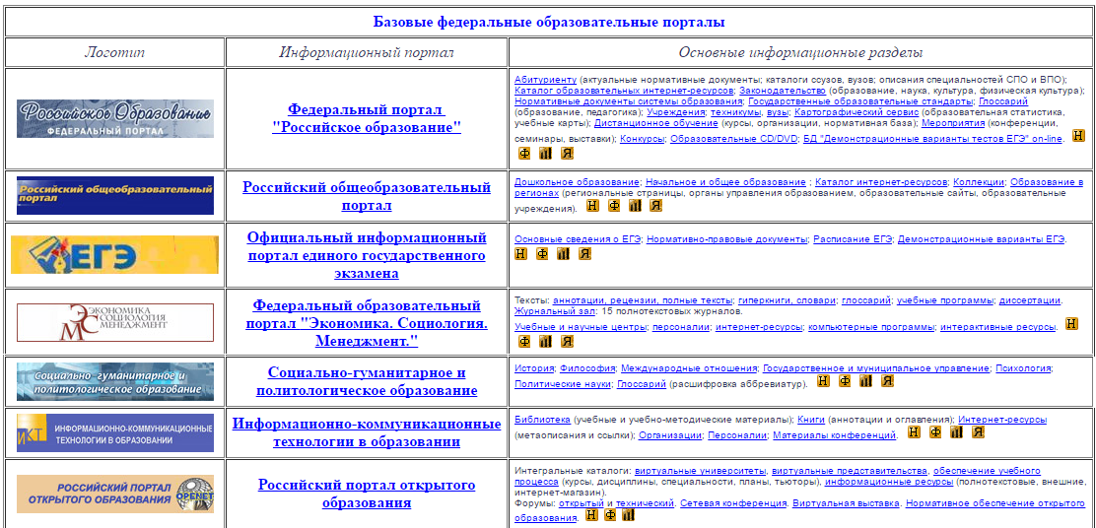This screenshot has width=1096, height=528.
Task: Click the 'Я' icon in the ИКТ в образовании row
Action: (x=978, y=432)
